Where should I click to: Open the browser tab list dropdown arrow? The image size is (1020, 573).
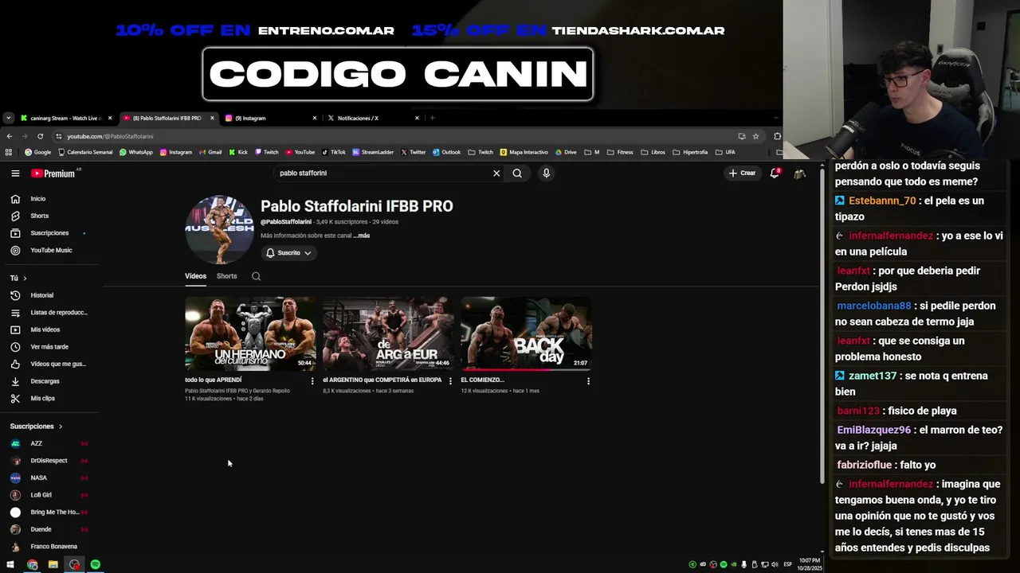tap(8, 118)
